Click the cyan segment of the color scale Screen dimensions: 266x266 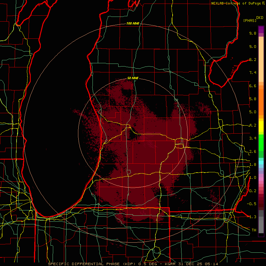point(261,163)
